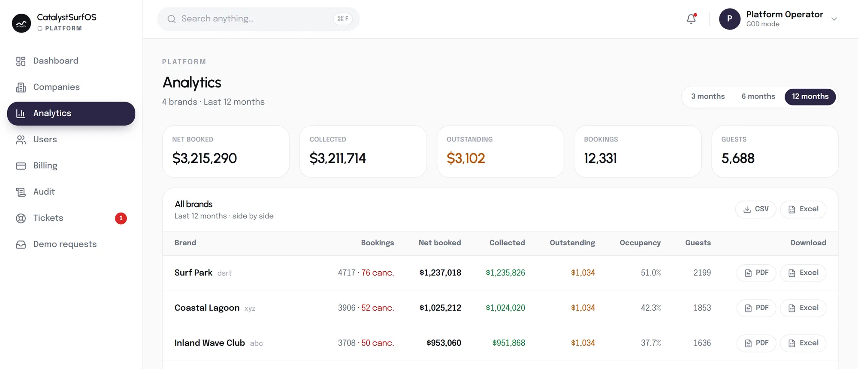
Task: Download Surf Park Excel report
Action: tap(803, 273)
